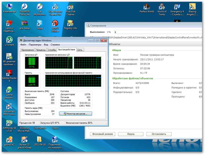This screenshot has height=155, width=205.
Task: Open Wise Registry Cleaner Pro icon
Action: [55, 7]
